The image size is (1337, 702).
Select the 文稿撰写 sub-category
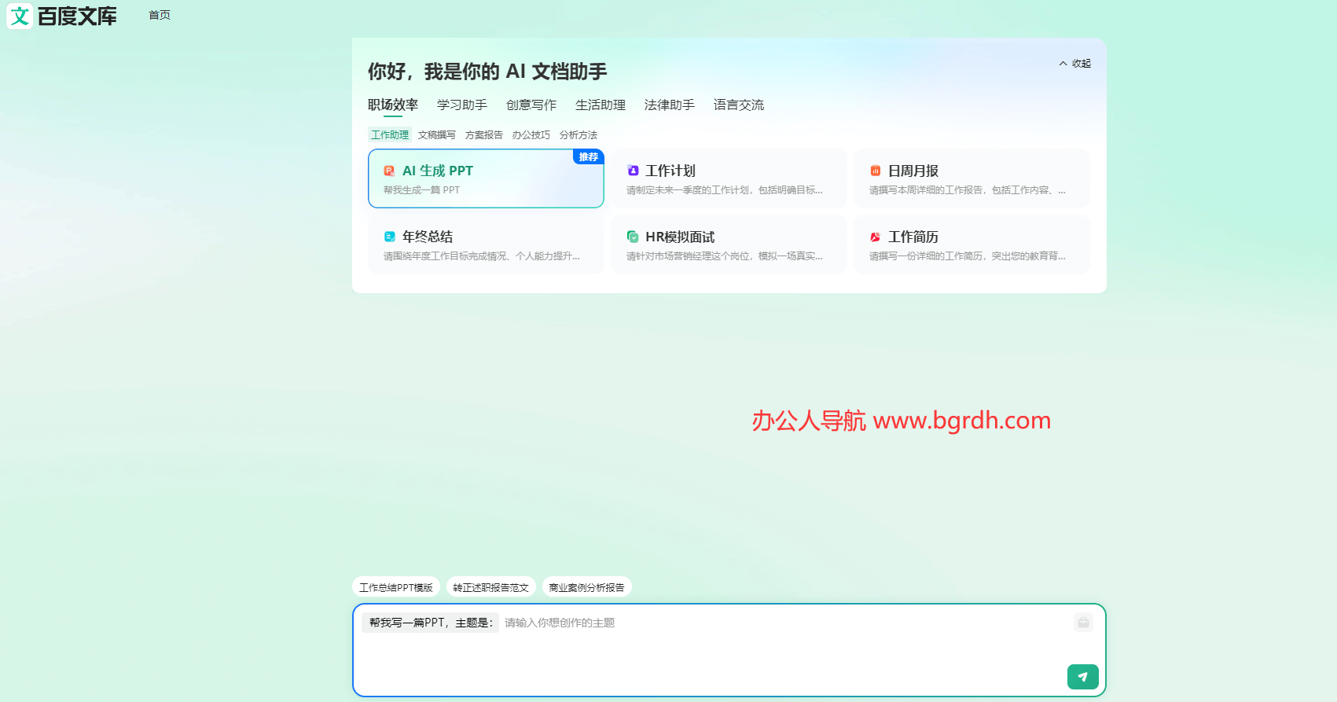pos(437,135)
